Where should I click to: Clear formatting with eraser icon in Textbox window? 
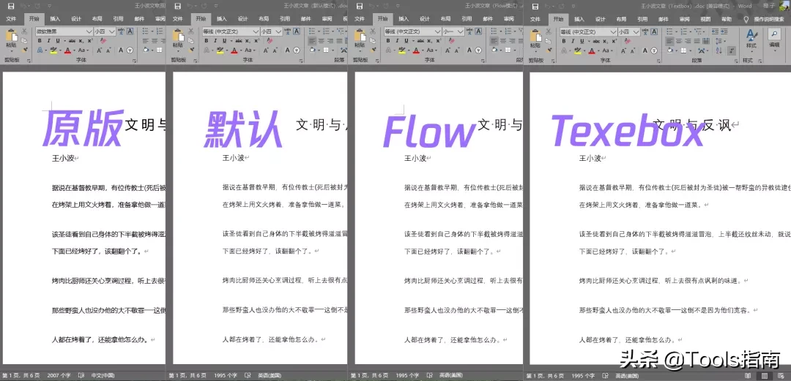pyautogui.click(x=628, y=41)
